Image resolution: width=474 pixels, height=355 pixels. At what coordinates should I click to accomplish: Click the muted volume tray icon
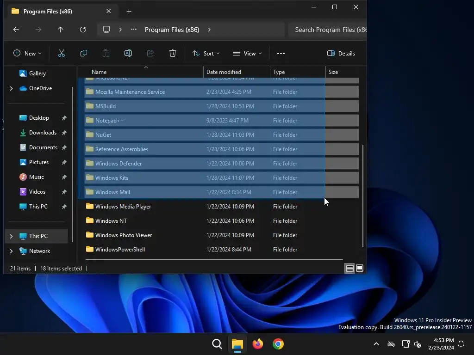(x=418, y=344)
